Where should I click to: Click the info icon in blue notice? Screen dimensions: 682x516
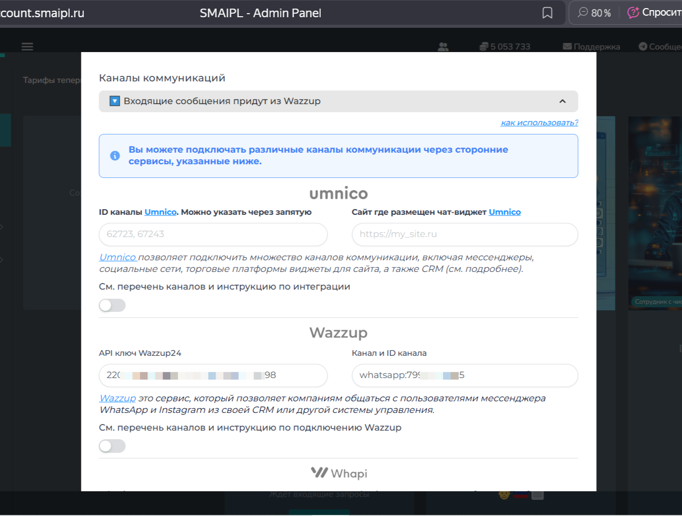tap(115, 156)
